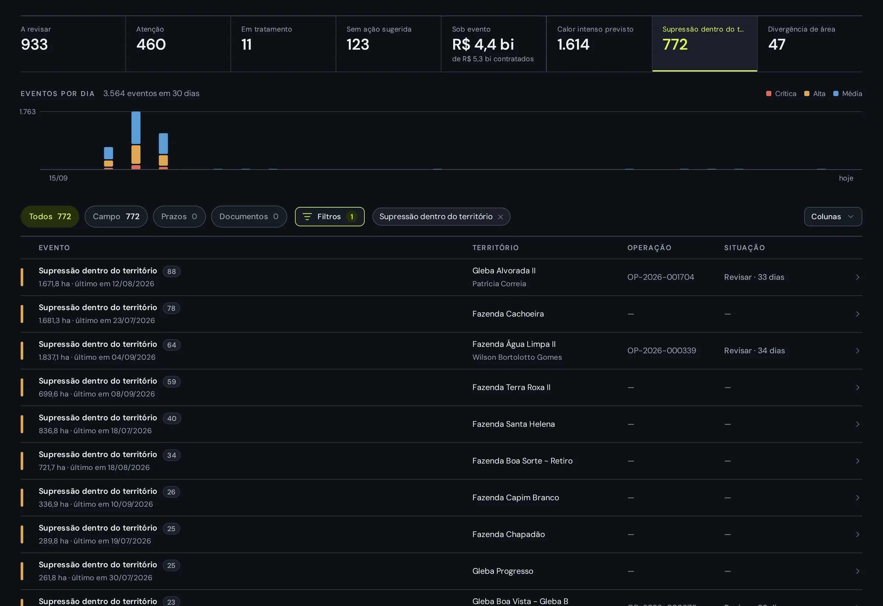Click the Território column header
Viewport: 883px width, 606px height.
click(495, 248)
